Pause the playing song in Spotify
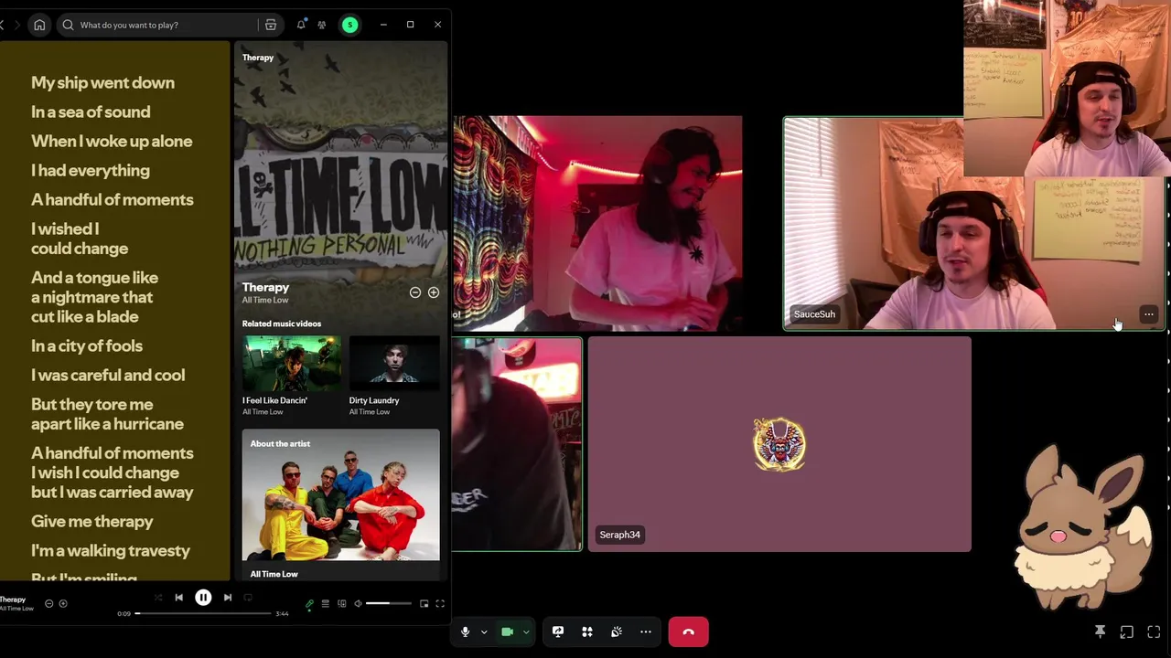The image size is (1171, 658). (x=203, y=598)
